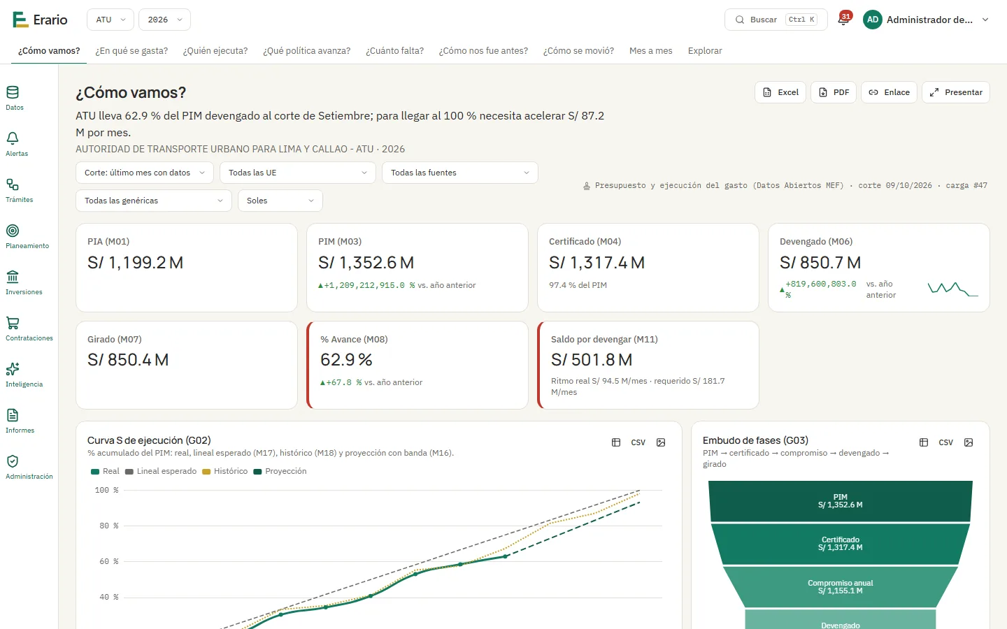Open the Trámites sidebar section
Screen dimensions: 1007x629
click(x=19, y=190)
